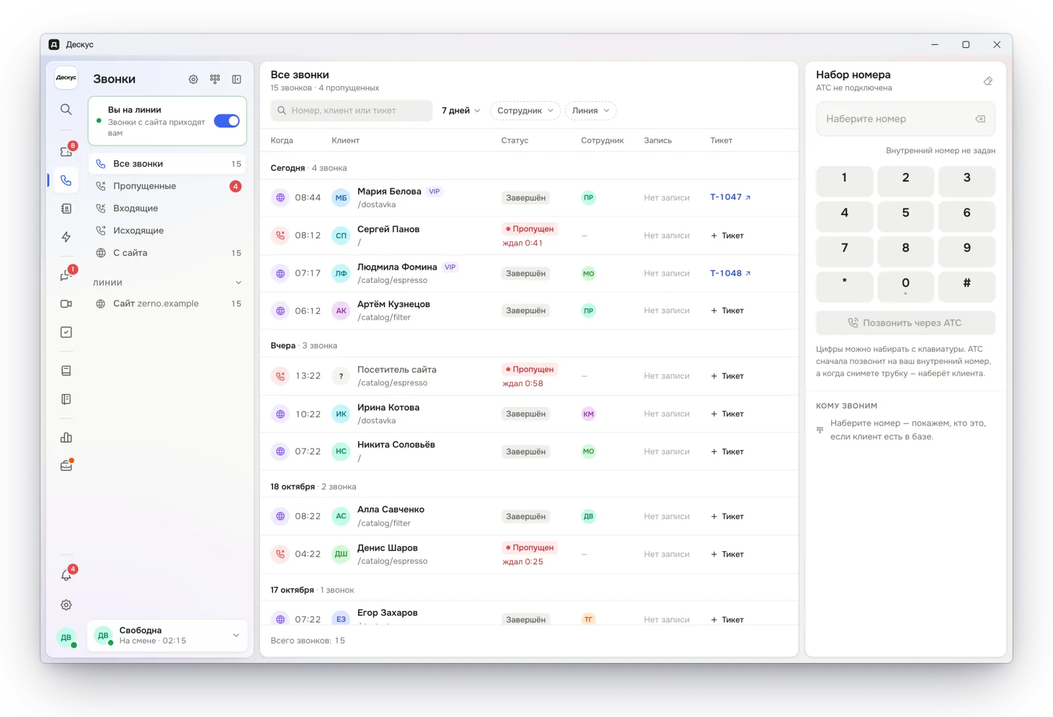Screen dimensions: 1053x717
Task: Click Денис Шаров client name
Action: click(387, 548)
